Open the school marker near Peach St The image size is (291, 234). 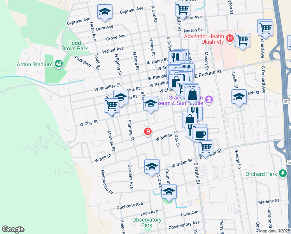[x=239, y=97]
